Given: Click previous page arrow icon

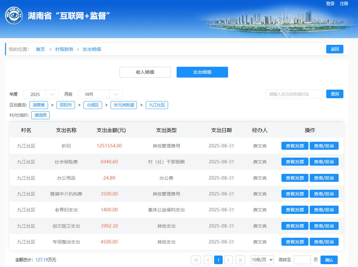Looking at the screenshot, I should (208, 260).
